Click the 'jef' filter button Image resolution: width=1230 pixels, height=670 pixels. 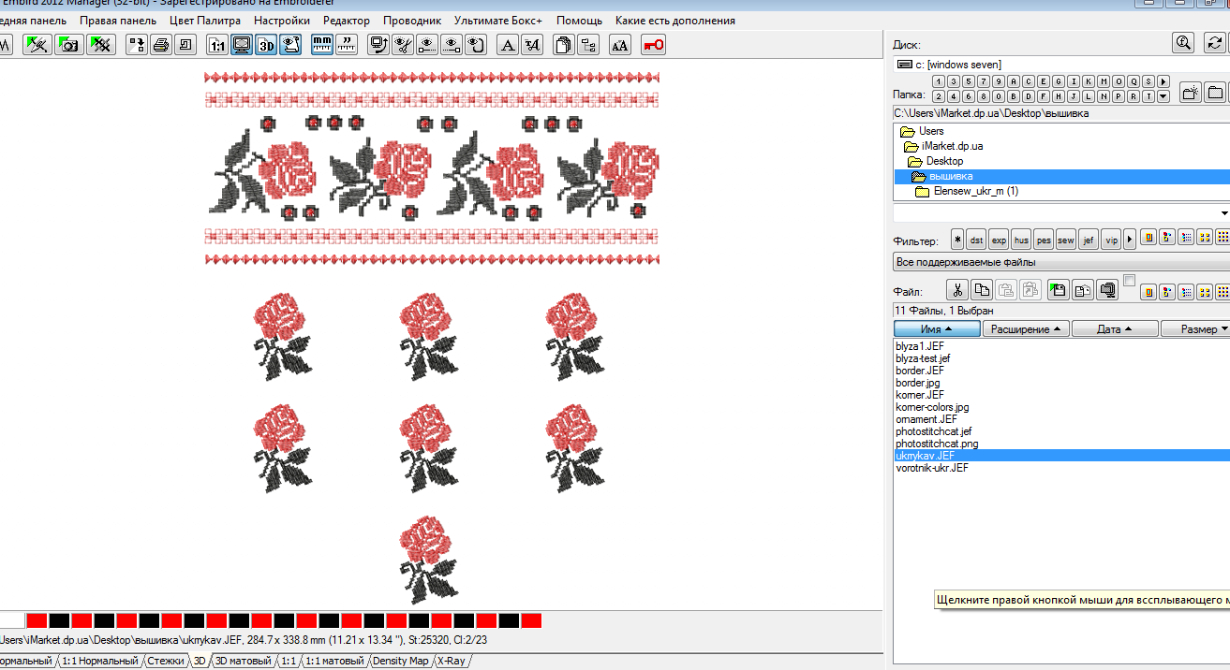1088,240
